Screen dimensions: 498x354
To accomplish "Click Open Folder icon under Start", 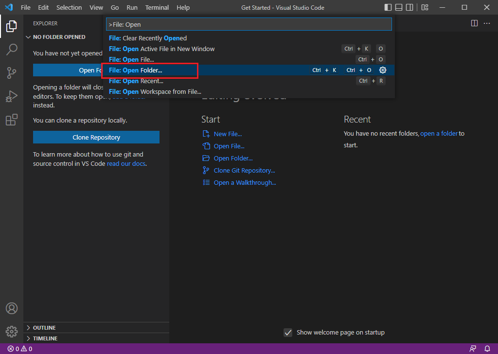I will [206, 158].
